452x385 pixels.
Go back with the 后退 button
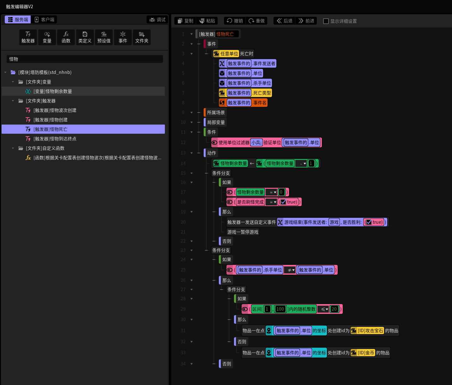tap(284, 21)
